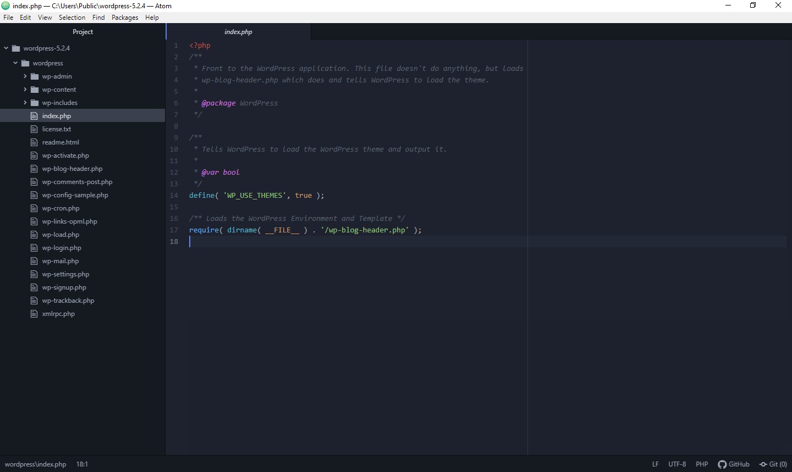Viewport: 792px width, 472px height.
Task: Switch to the index.php editor tab
Action: click(238, 32)
